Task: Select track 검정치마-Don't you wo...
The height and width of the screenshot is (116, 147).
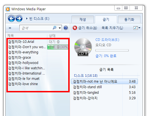Action: pos(27,47)
